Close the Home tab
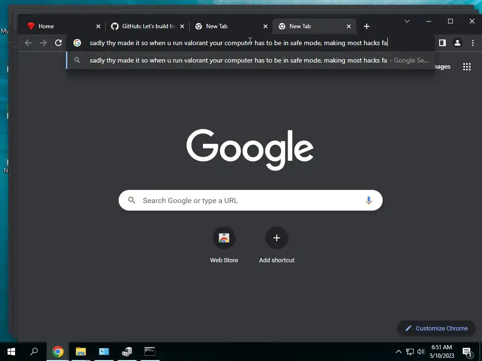The image size is (482, 361). coord(98,26)
